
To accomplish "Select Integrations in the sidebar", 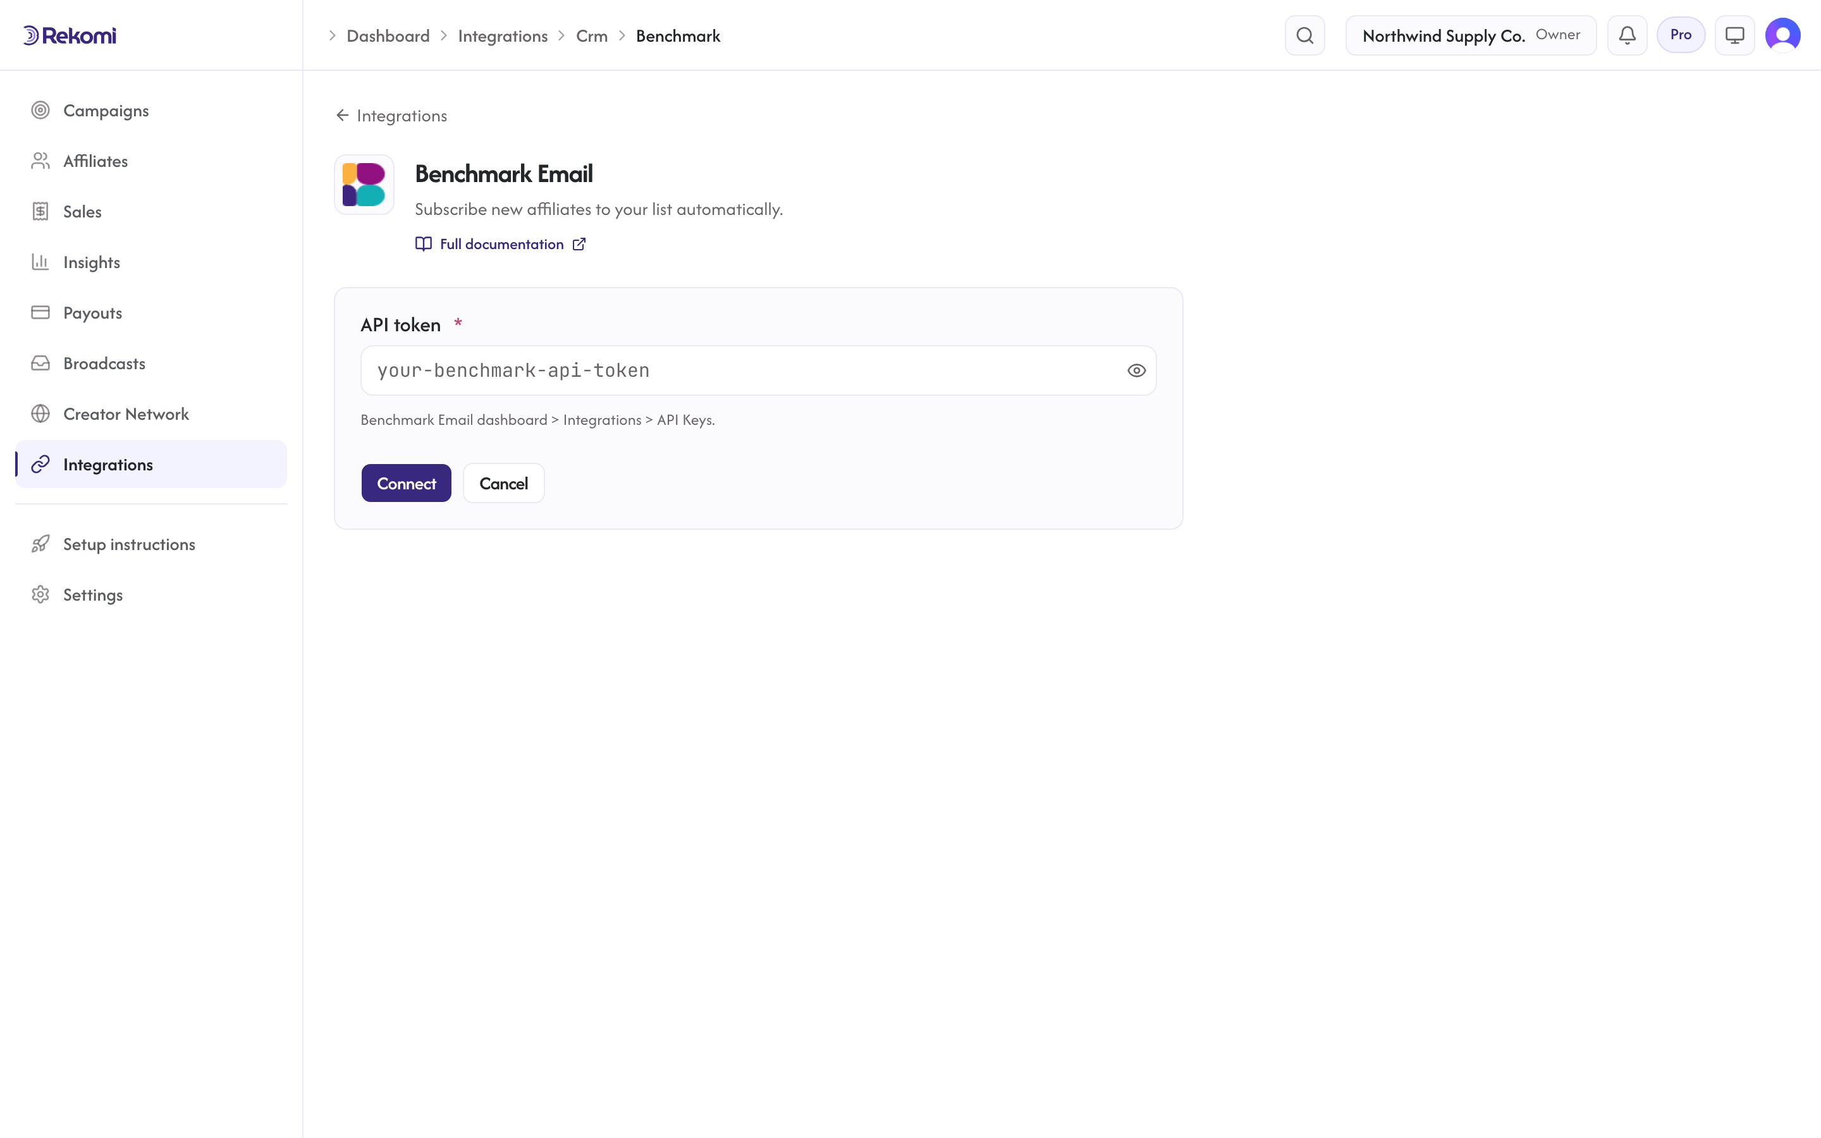I will pyautogui.click(x=150, y=465).
